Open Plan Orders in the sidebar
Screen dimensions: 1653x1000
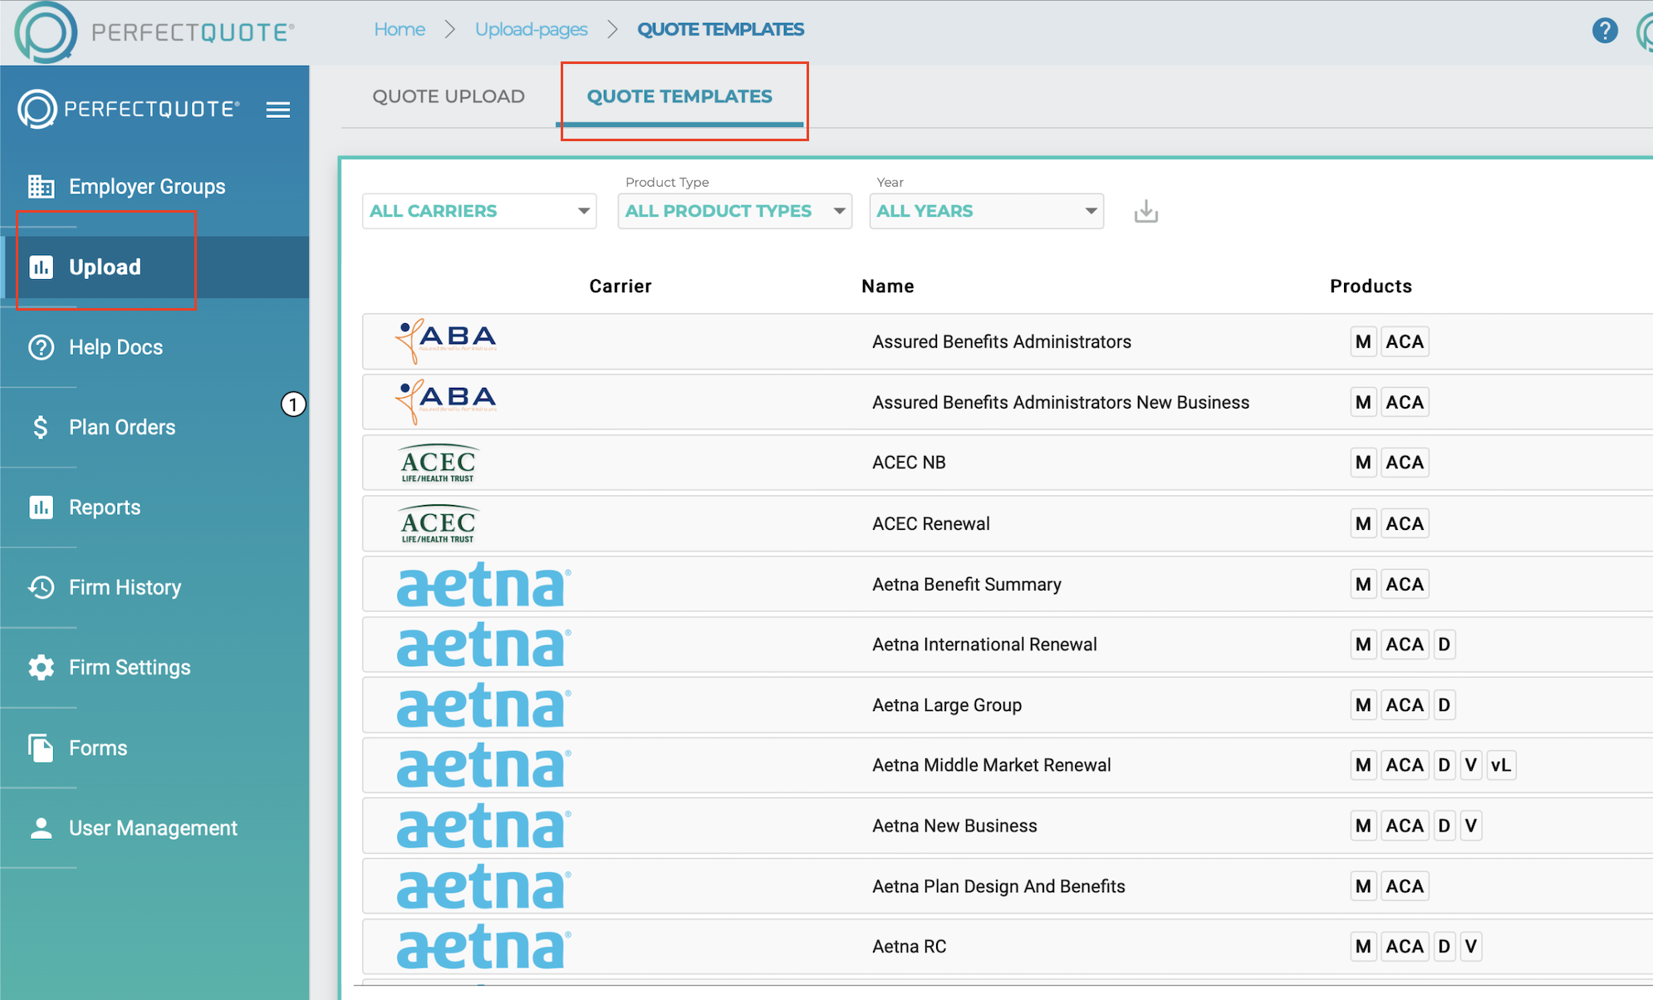click(x=122, y=427)
